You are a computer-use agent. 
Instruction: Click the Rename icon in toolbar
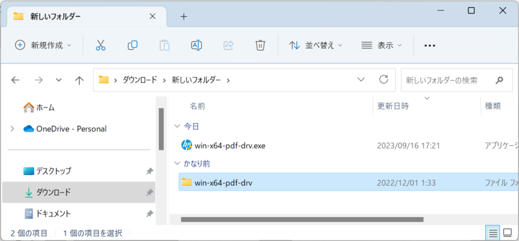(x=197, y=45)
